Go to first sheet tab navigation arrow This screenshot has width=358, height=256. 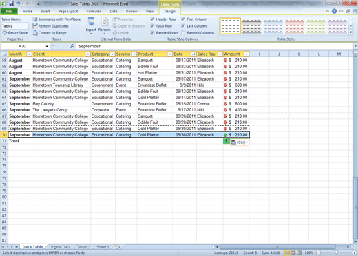pos(3,247)
